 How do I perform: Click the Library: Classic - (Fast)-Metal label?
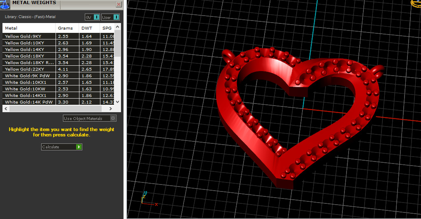pos(30,16)
